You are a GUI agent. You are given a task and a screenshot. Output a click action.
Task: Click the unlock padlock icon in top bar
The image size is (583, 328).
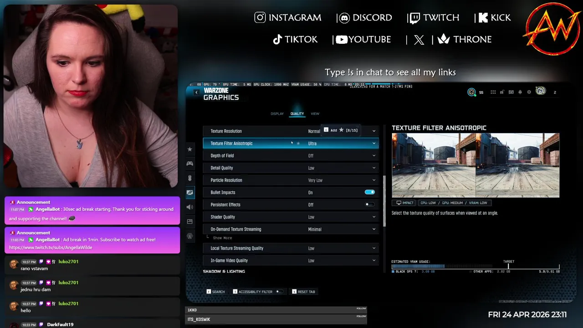point(502,92)
